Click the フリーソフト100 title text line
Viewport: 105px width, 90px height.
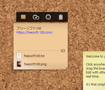coord(29,28)
